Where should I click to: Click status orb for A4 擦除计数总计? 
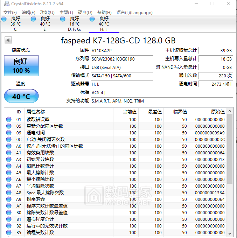[9, 166]
